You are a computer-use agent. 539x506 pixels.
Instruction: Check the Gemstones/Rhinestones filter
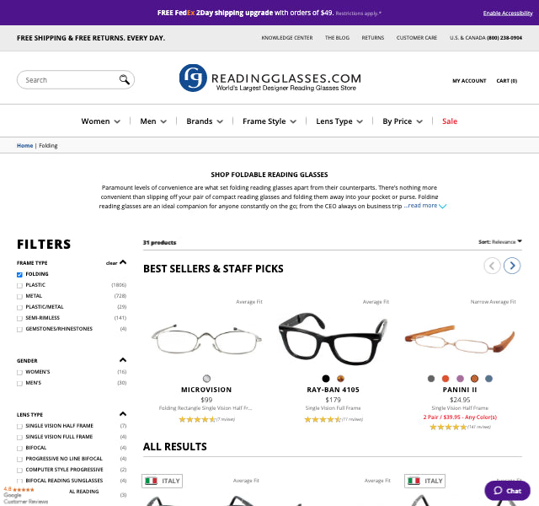[19, 330]
